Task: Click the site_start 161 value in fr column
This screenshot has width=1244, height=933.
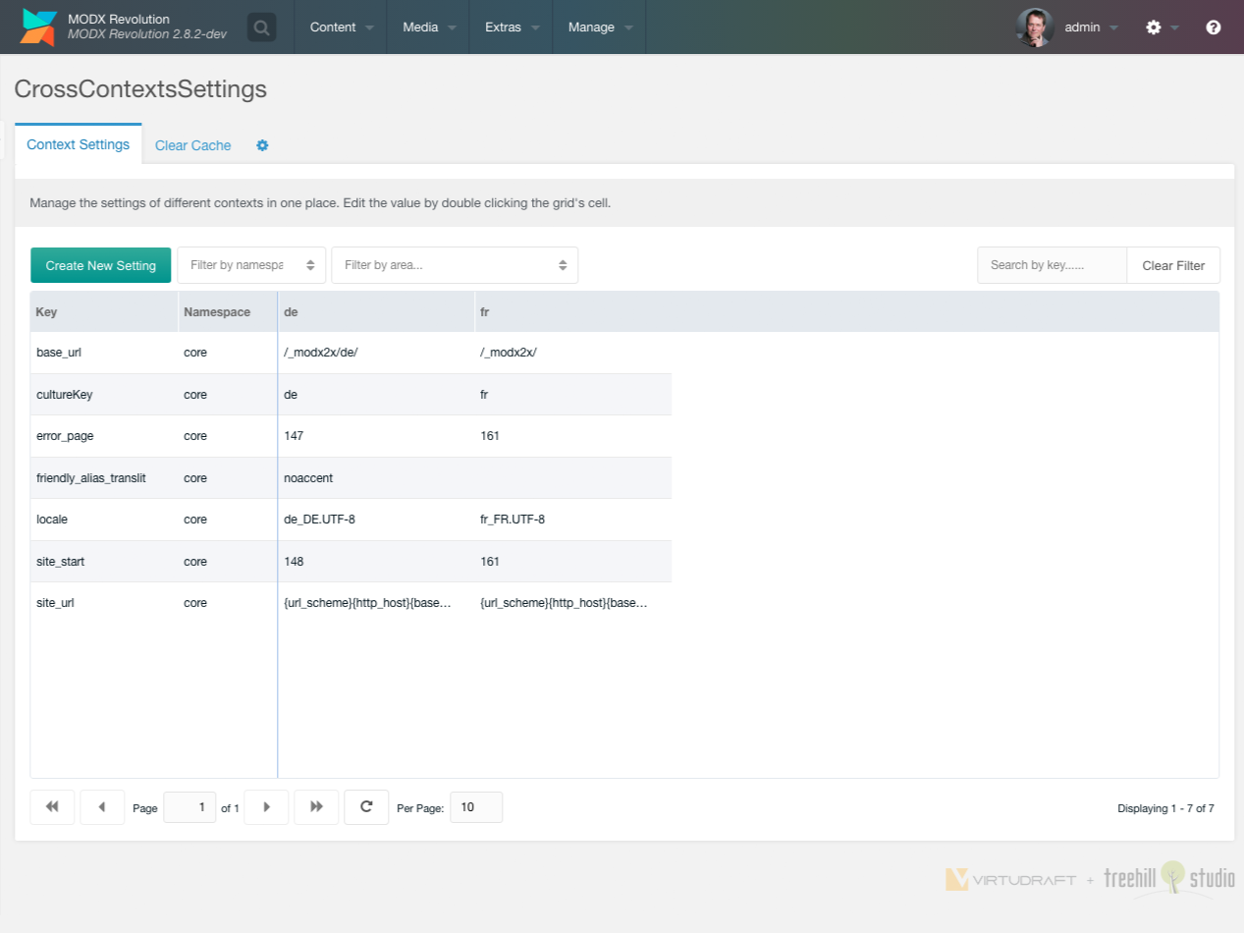Action: pyautogui.click(x=573, y=561)
